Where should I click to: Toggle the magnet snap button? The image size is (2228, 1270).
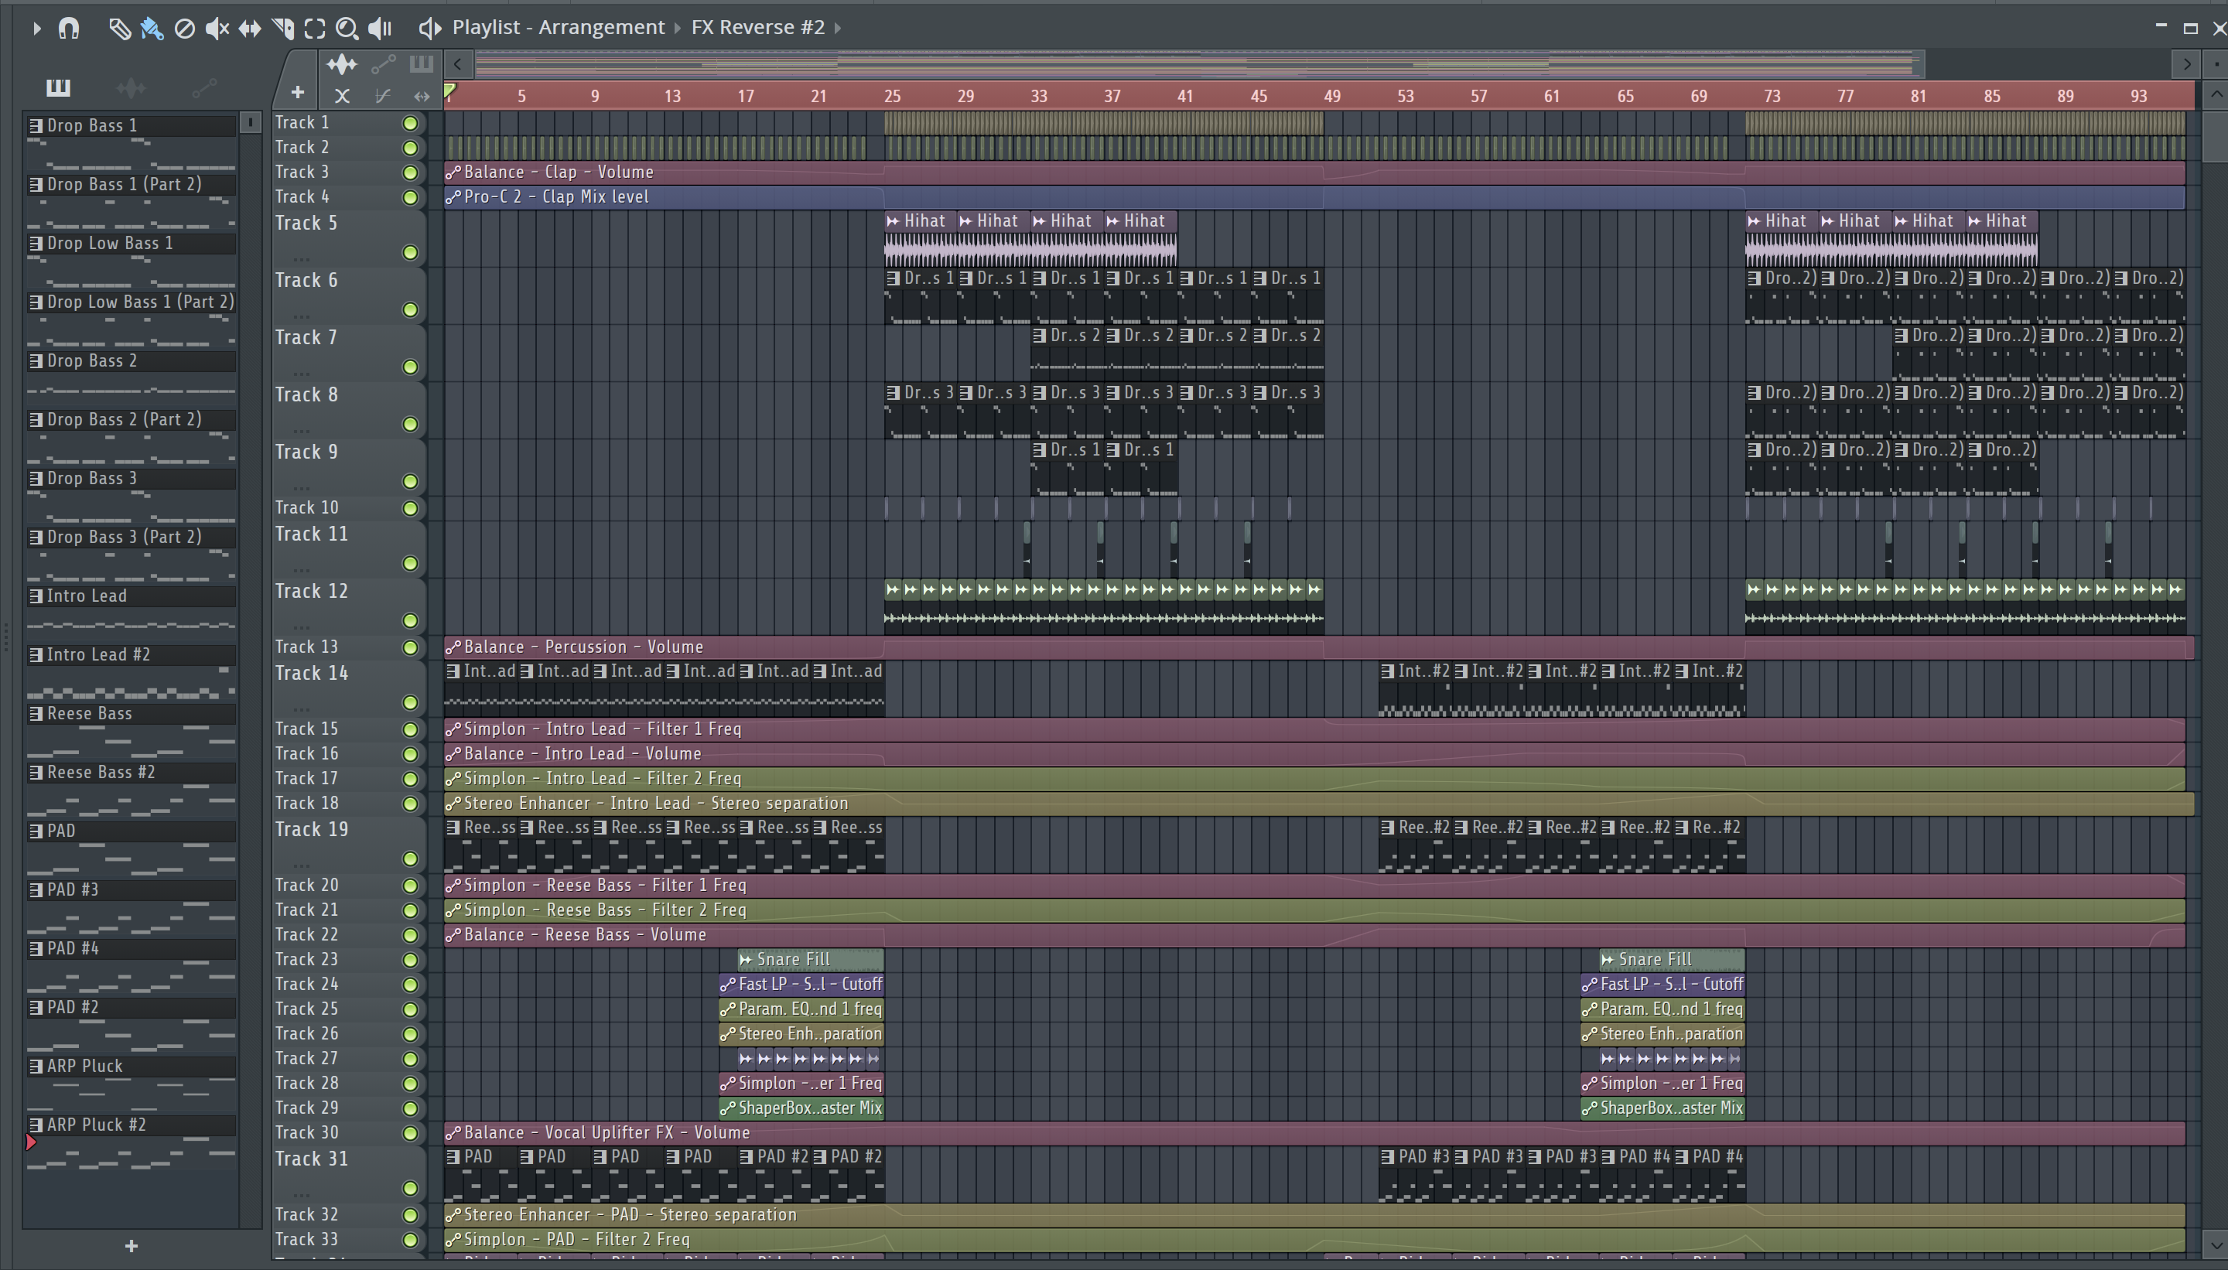pos(69,29)
